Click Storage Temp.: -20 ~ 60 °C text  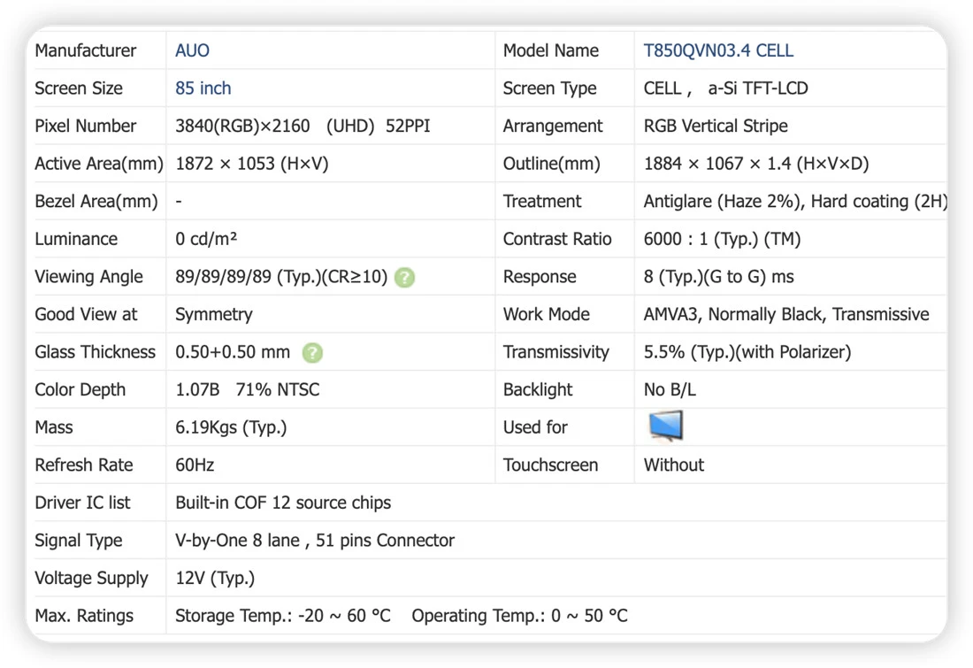pyautogui.click(x=283, y=616)
